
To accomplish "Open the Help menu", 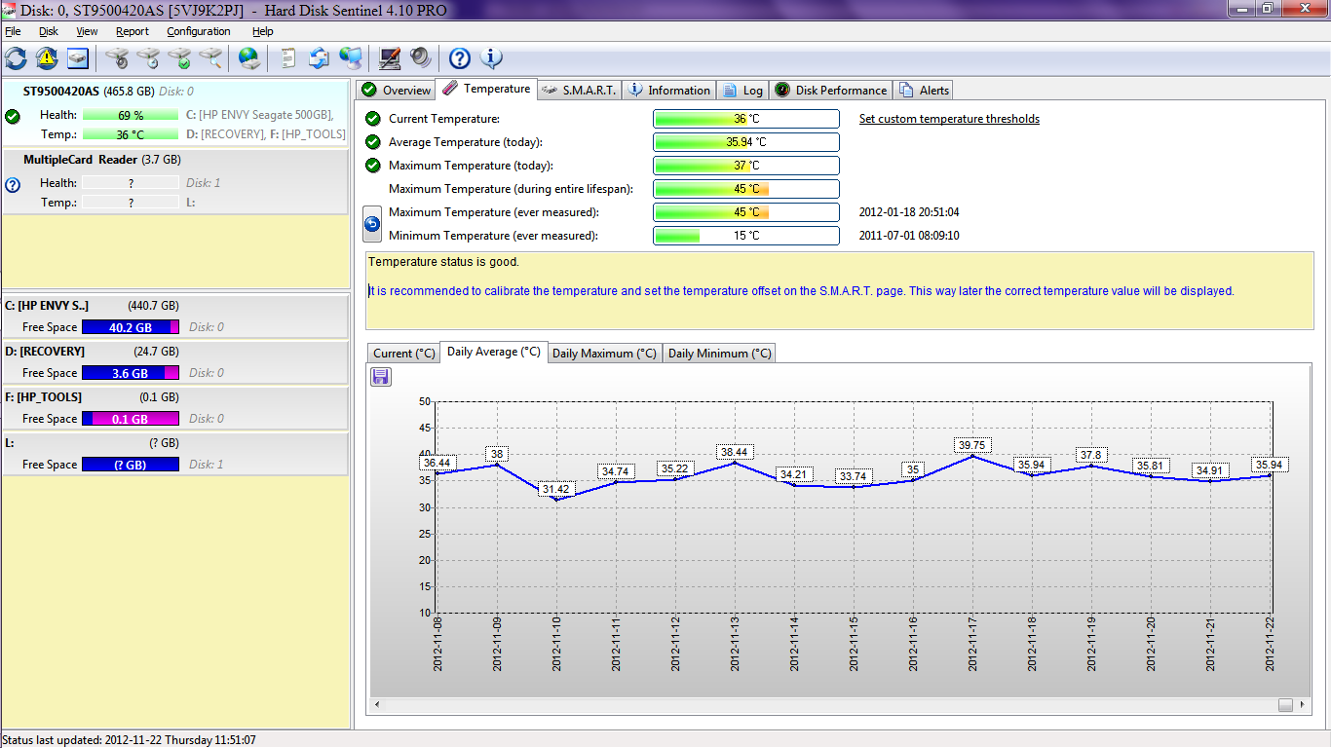I will (x=263, y=31).
